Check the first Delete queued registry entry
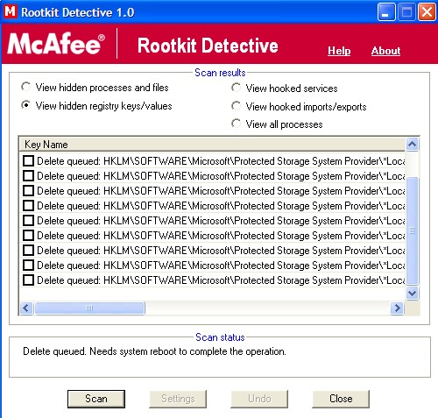 tap(28, 161)
